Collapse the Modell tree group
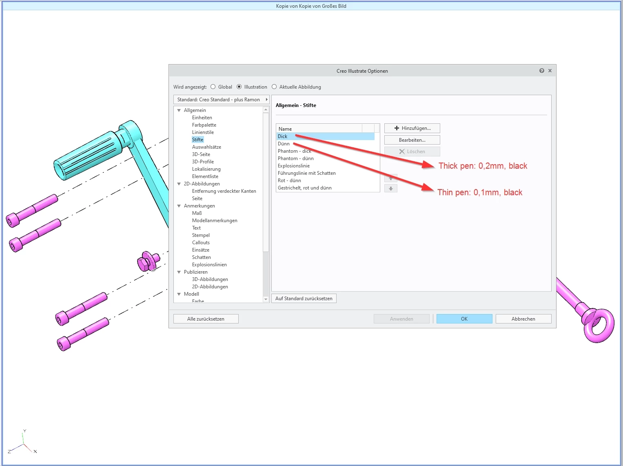The height and width of the screenshot is (466, 623). coord(179,294)
